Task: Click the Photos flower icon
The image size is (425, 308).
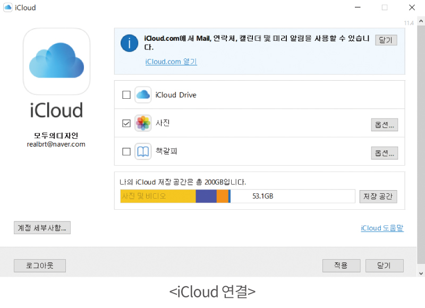Action: [143, 123]
